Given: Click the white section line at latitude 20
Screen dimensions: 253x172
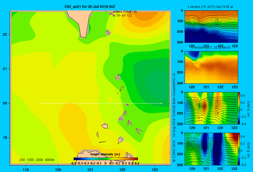Looking at the screenshot, I should pyautogui.click(x=102, y=103).
